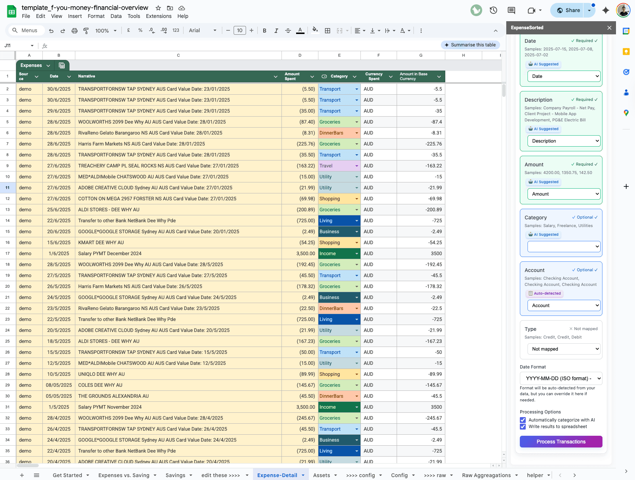The width and height of the screenshot is (635, 480).
Task: Start a Meet call camera icon
Action: point(532,10)
